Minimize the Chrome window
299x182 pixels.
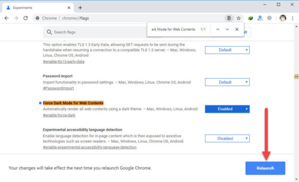tap(265, 4)
